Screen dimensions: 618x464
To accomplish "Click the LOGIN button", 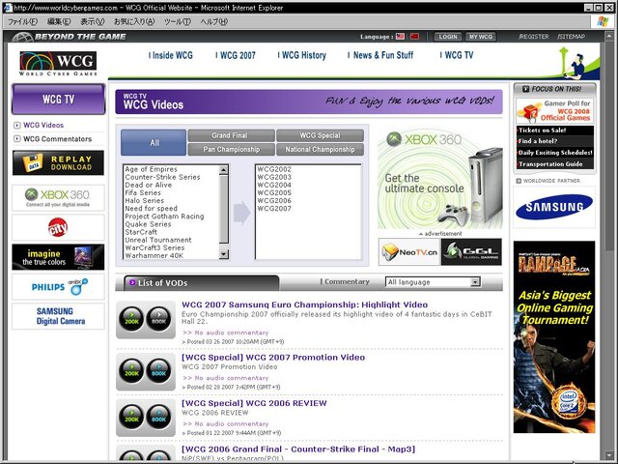I will point(448,37).
